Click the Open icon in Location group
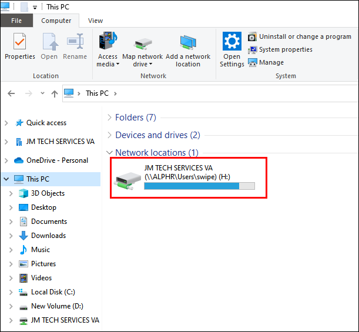359x332 pixels. pos(50,41)
